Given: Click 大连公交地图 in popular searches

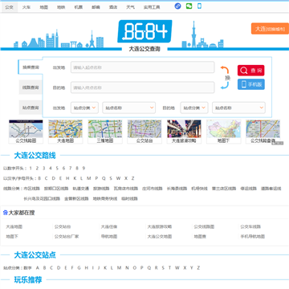Looking at the screenshot, I should point(160,237).
